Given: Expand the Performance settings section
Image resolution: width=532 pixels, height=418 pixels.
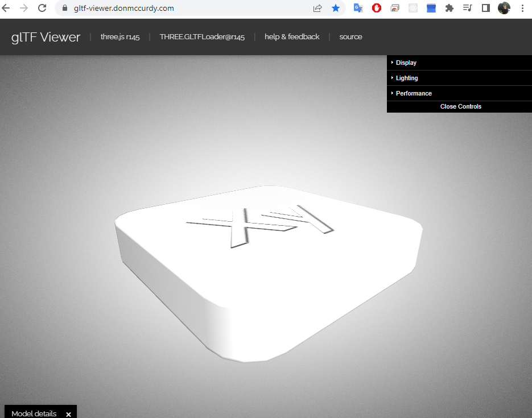Looking at the screenshot, I should [x=413, y=93].
